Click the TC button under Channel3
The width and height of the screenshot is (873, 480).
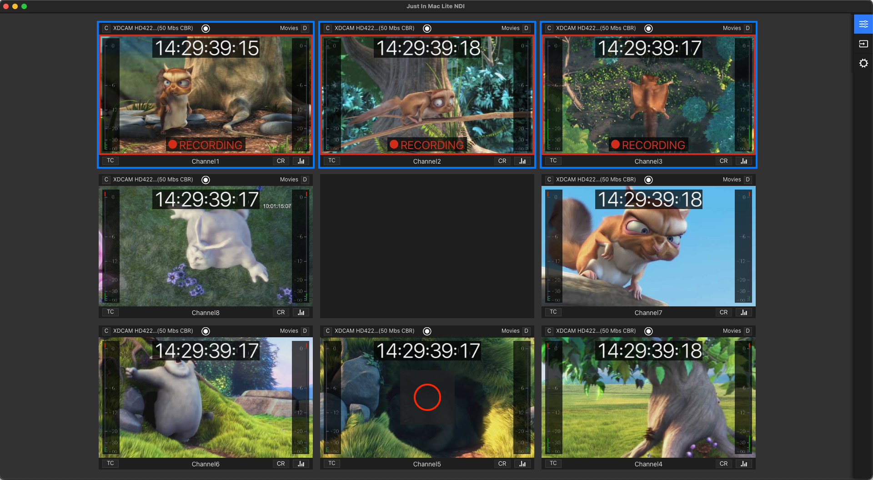(553, 160)
